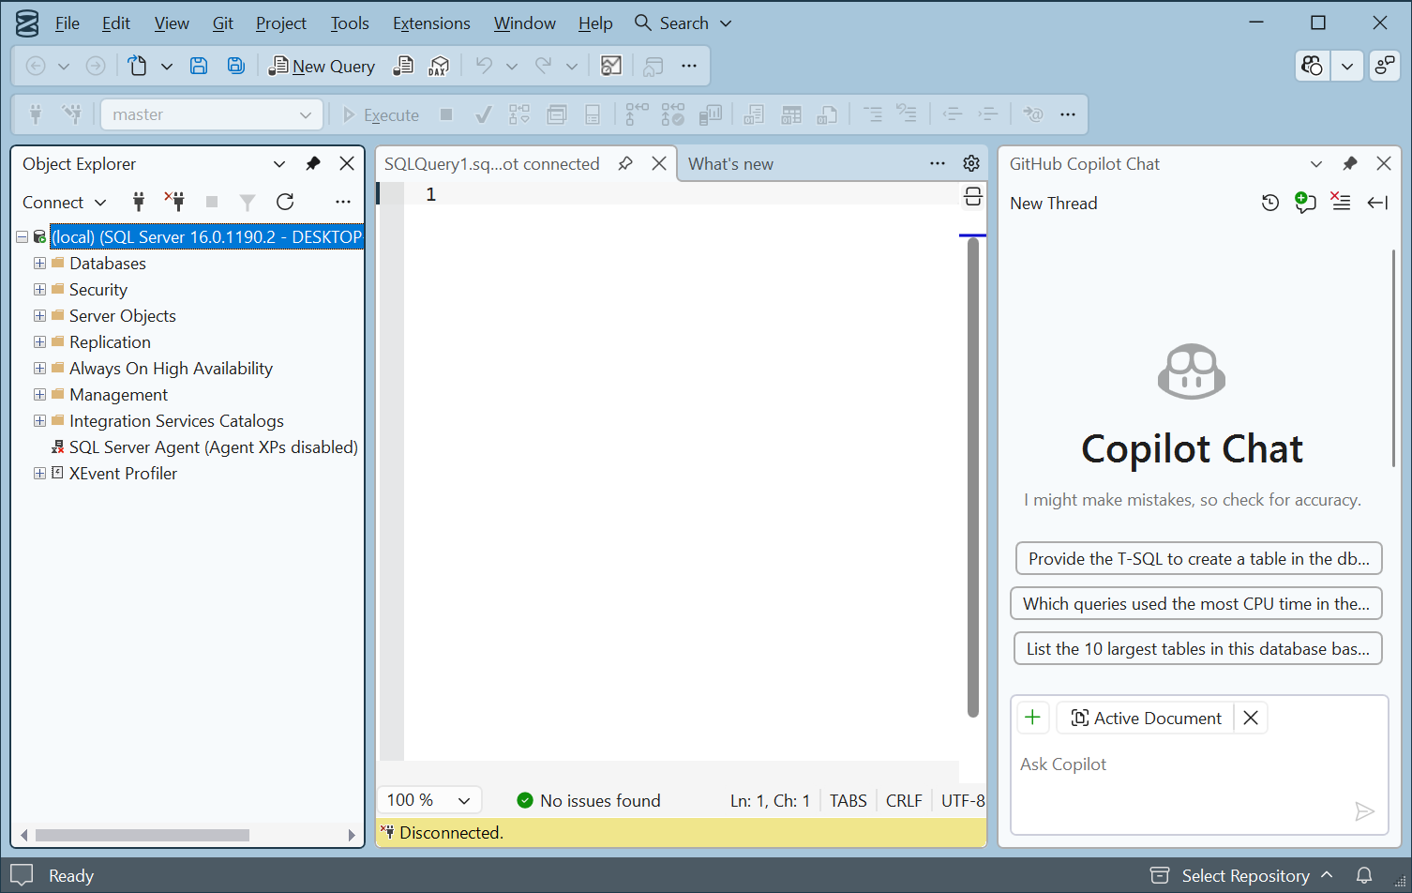This screenshot has width=1412, height=893.
Task: Click the split editor icon above the scrollbar
Action: tap(973, 196)
